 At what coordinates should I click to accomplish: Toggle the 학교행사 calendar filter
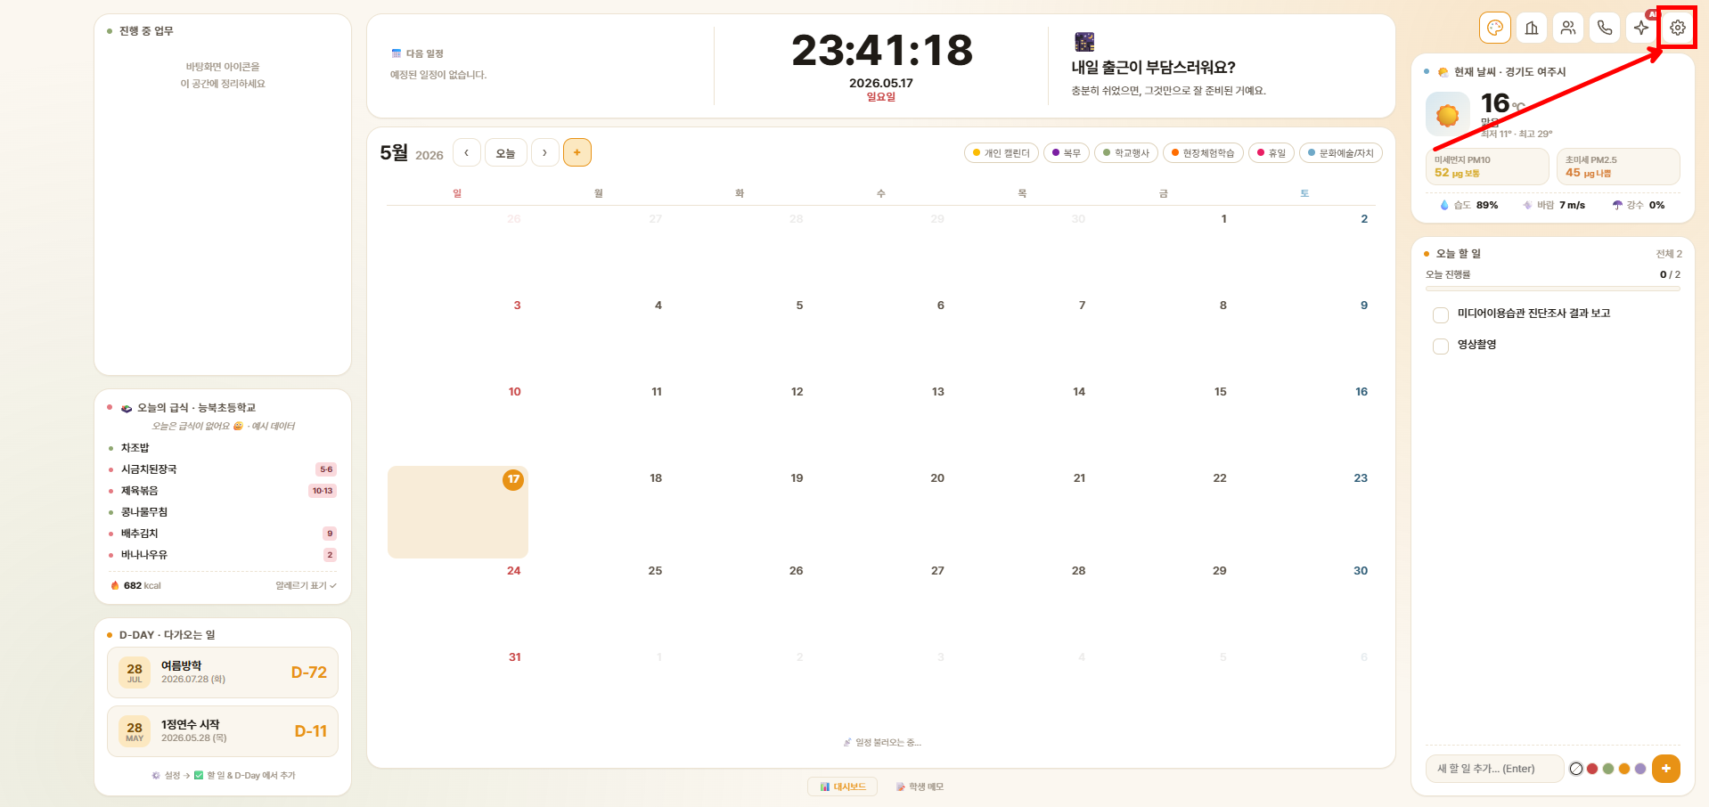click(x=1126, y=153)
